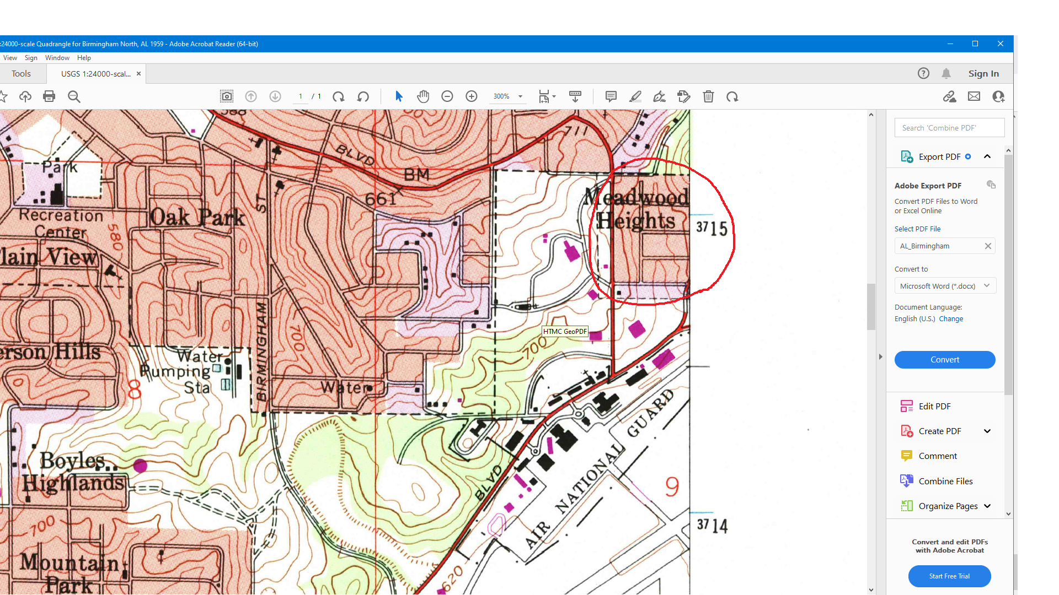Screen dimensions: 1059x595
Task: Select the Hand pan tool
Action: click(x=423, y=96)
